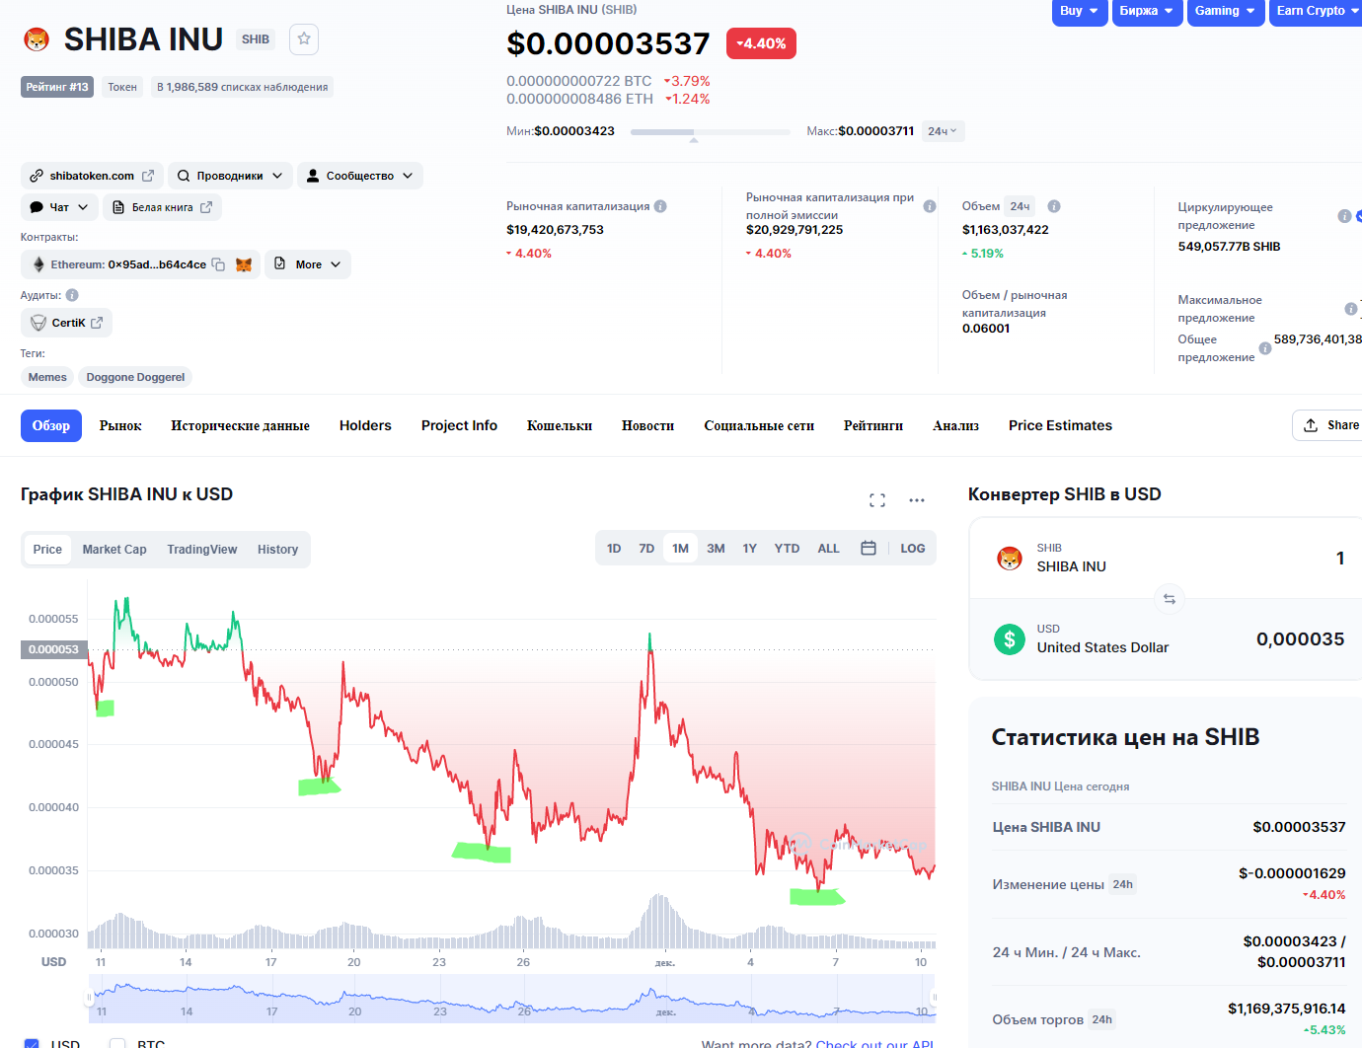Click the Doggone Doggerel tag

click(x=135, y=377)
